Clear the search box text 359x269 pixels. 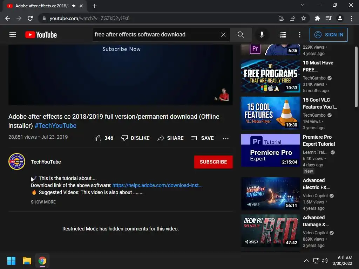[x=223, y=35]
